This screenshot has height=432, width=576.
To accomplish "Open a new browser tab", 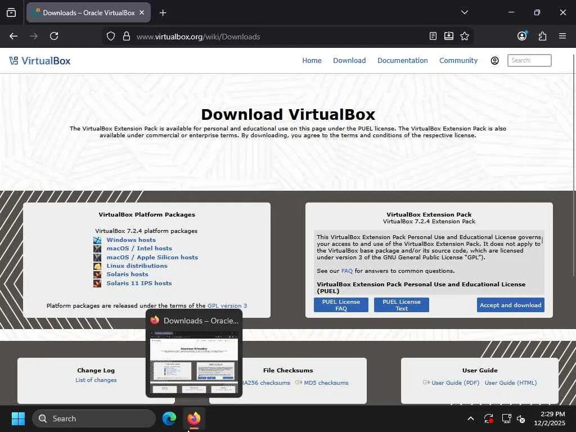I will (163, 13).
